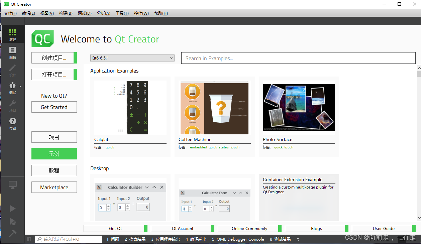The height and width of the screenshot is (244, 421).
Task: Click the Qt Account link button
Action: pos(183,228)
